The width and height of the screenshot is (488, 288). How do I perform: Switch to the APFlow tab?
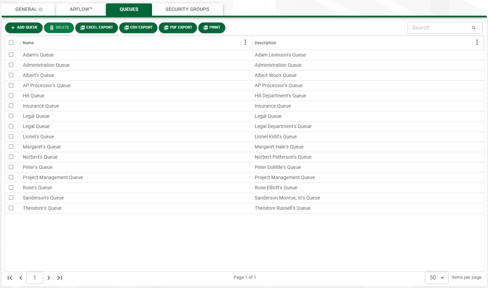[x=81, y=10]
